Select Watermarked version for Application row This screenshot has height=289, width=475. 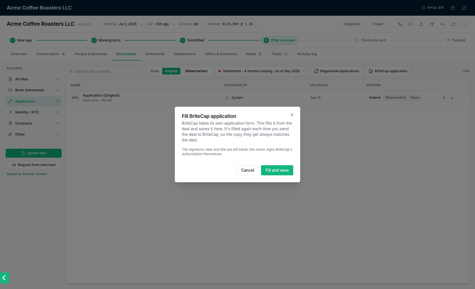click(x=395, y=97)
